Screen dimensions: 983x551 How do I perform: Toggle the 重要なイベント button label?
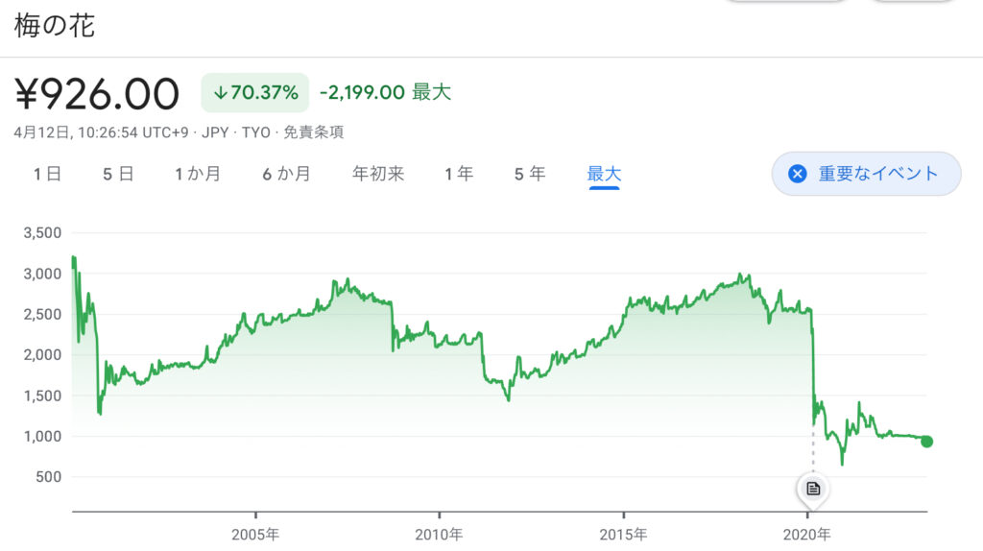pos(877,174)
